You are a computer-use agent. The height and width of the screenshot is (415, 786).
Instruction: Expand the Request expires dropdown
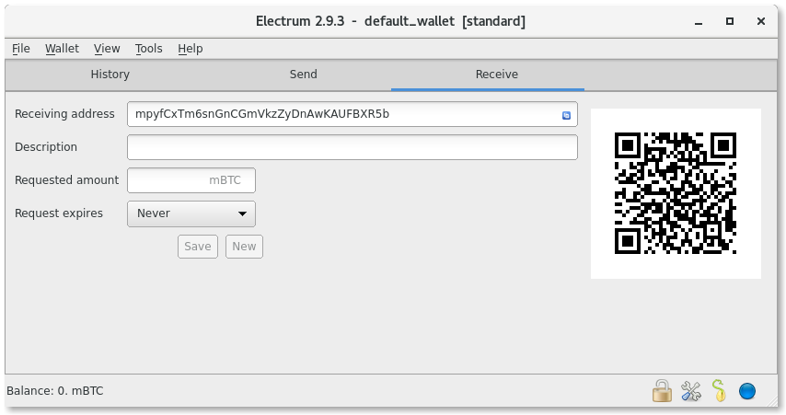pos(191,213)
